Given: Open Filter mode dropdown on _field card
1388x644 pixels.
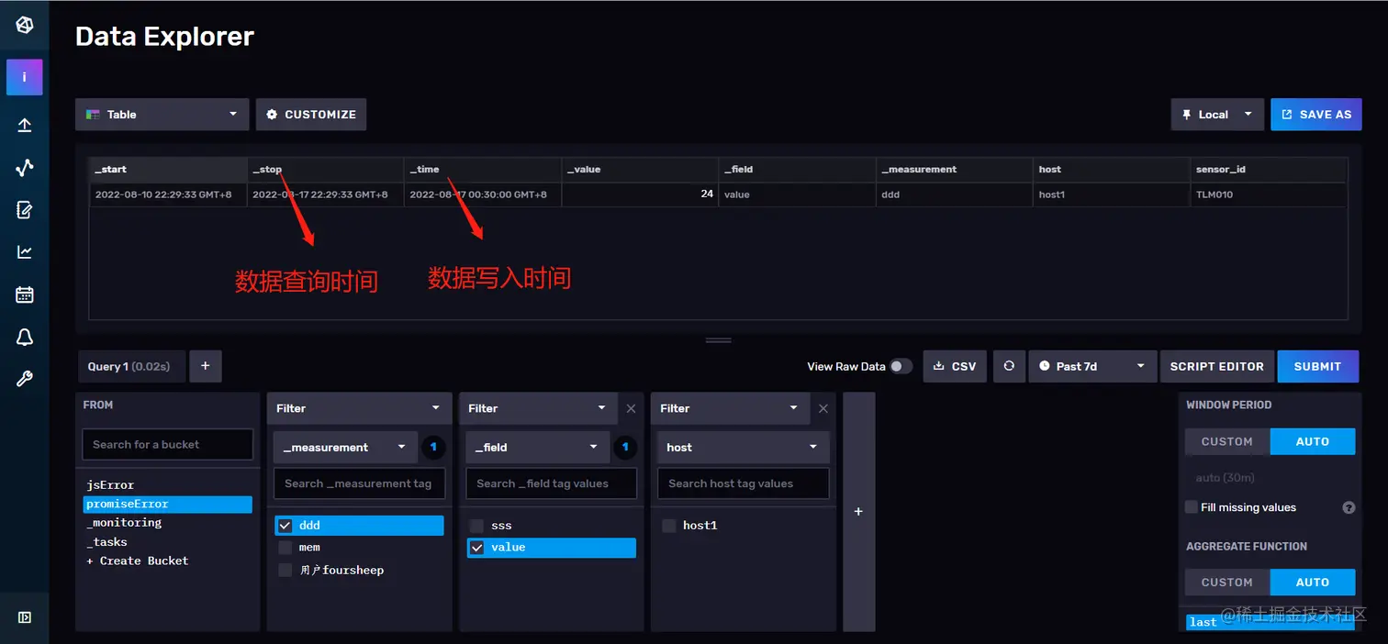Looking at the screenshot, I should [x=538, y=408].
